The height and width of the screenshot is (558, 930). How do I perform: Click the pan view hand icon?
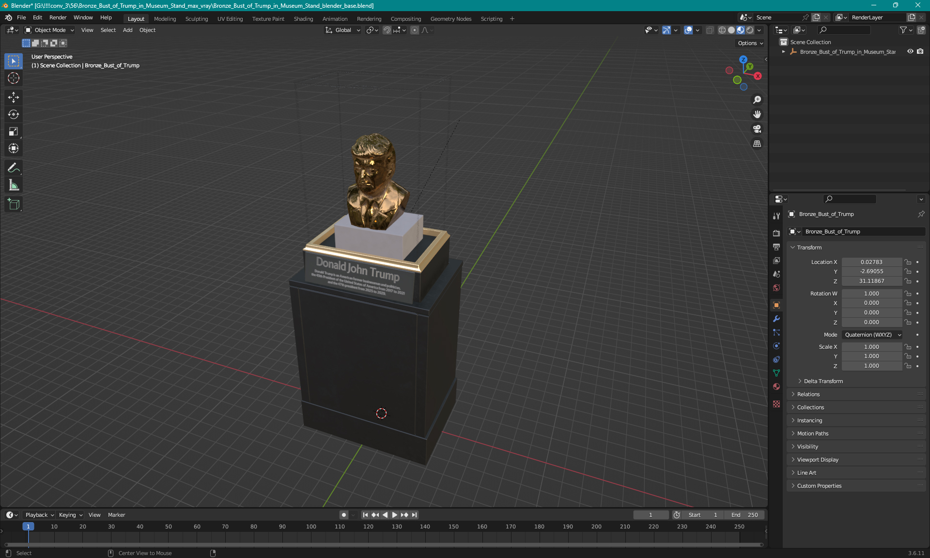757,114
